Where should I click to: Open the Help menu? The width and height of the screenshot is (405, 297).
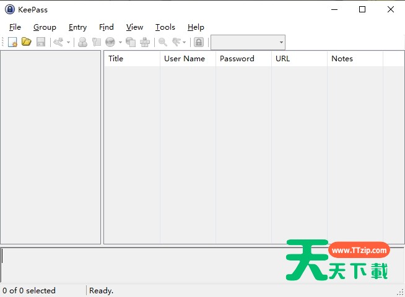[196, 27]
